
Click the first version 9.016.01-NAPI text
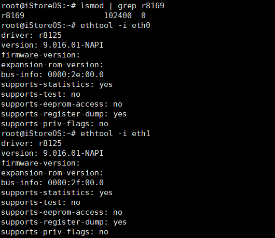pos(73,45)
